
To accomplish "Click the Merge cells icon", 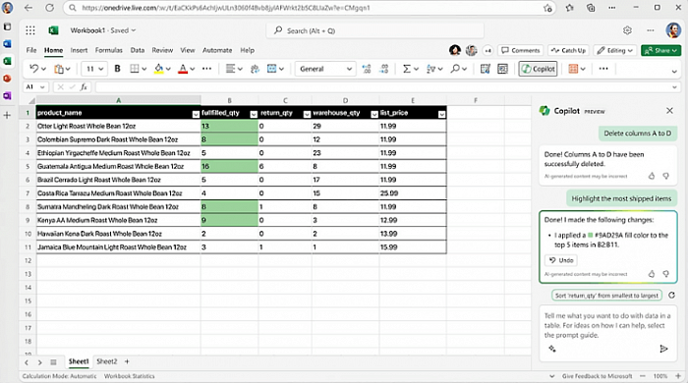I will coord(272,69).
